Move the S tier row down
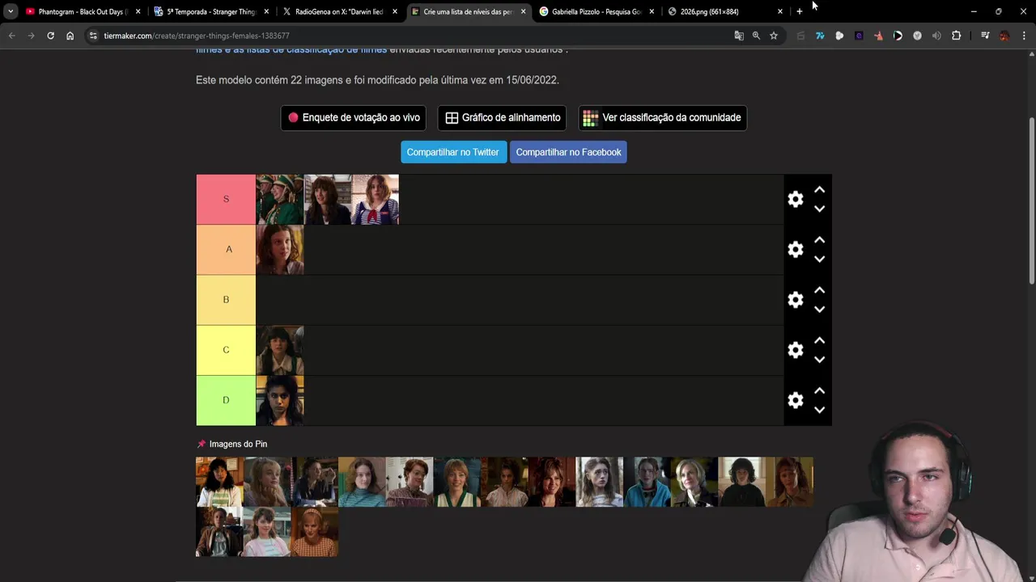The image size is (1036, 582). tap(819, 209)
